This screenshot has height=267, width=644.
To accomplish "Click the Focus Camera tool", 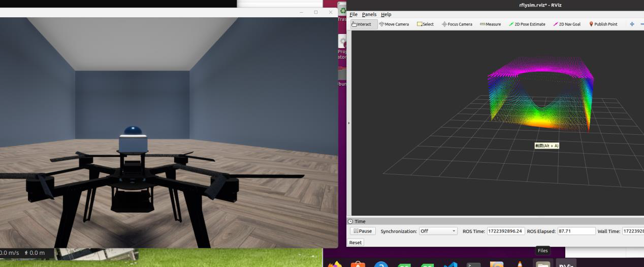I will pos(457,24).
